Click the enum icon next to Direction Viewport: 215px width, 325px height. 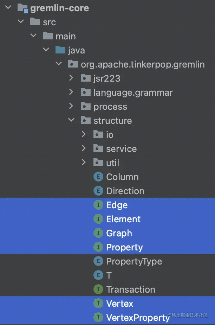[x=98, y=191]
